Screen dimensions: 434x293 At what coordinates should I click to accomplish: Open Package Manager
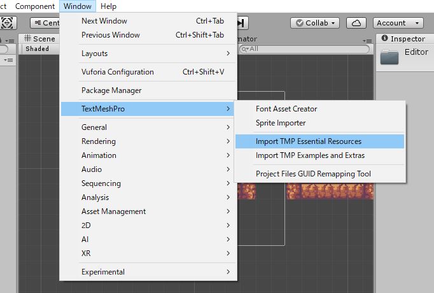pyautogui.click(x=149, y=90)
